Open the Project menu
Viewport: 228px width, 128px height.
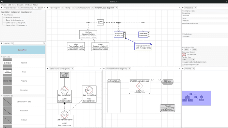coord(4,5)
